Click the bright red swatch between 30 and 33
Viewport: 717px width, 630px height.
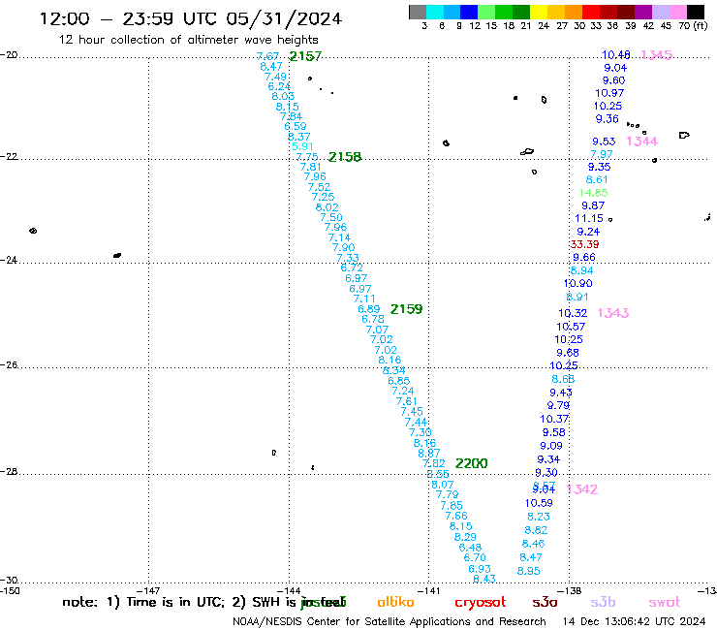591,12
